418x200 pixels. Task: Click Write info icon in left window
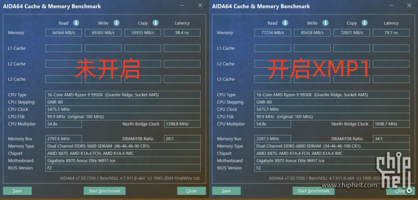[116, 23]
